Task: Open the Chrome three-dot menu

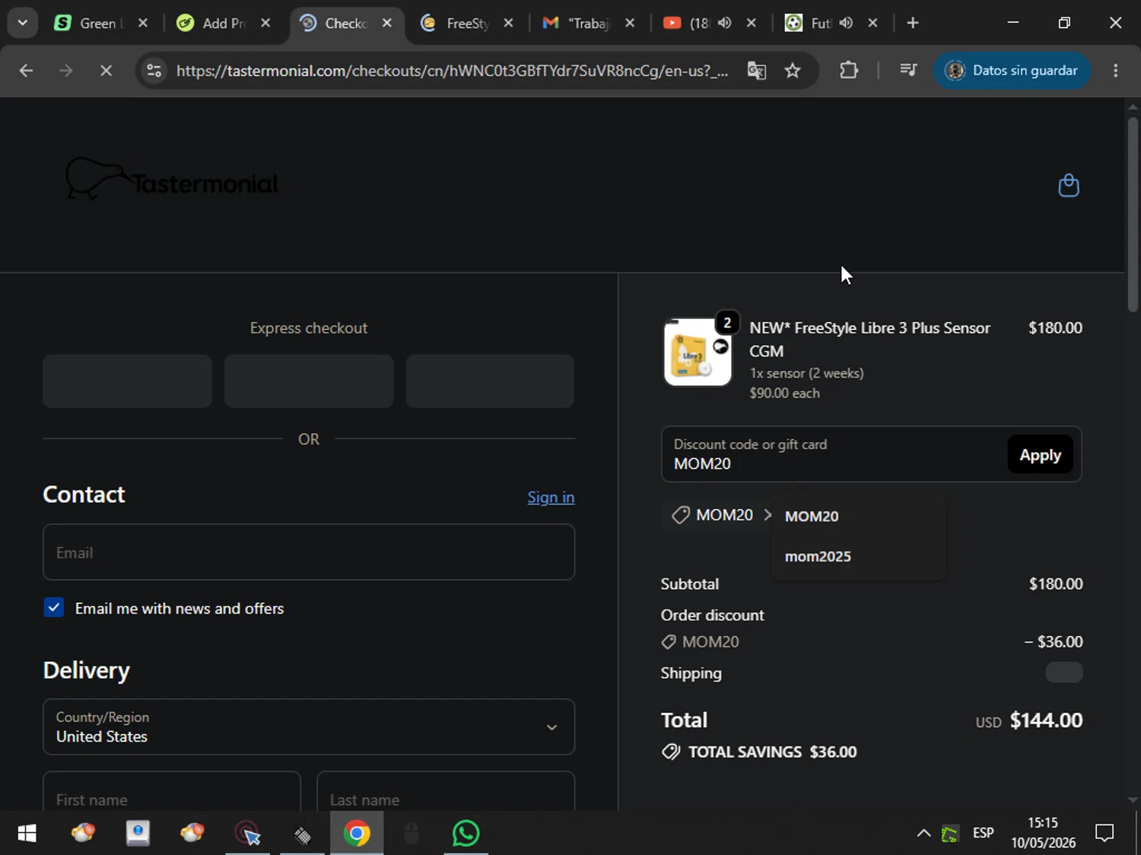Action: [x=1116, y=71]
